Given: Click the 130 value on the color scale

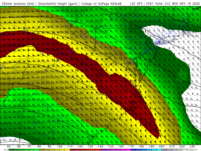Looking at the screenshot, I should pyautogui.click(x=90, y=146).
